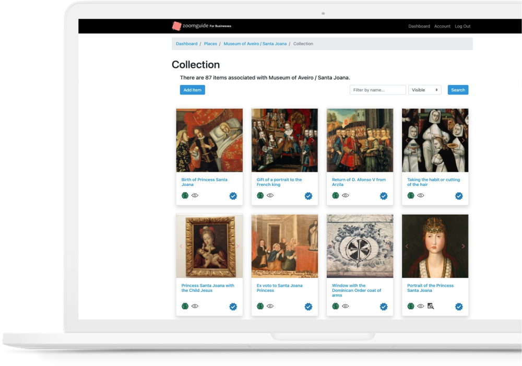Image resolution: width=522 pixels, height=366 pixels.
Task: Click the Search button
Action: pyautogui.click(x=458, y=90)
